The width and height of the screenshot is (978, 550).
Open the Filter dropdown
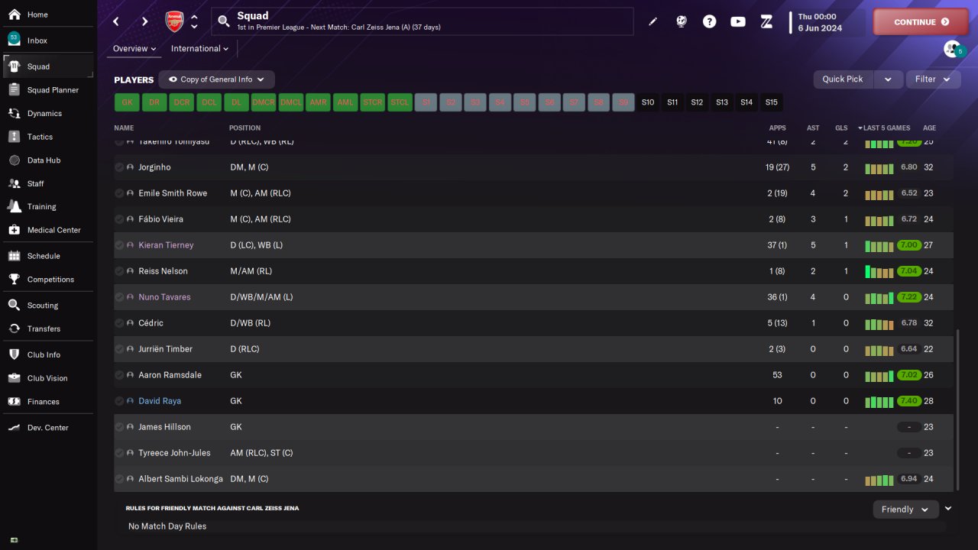[933, 79]
